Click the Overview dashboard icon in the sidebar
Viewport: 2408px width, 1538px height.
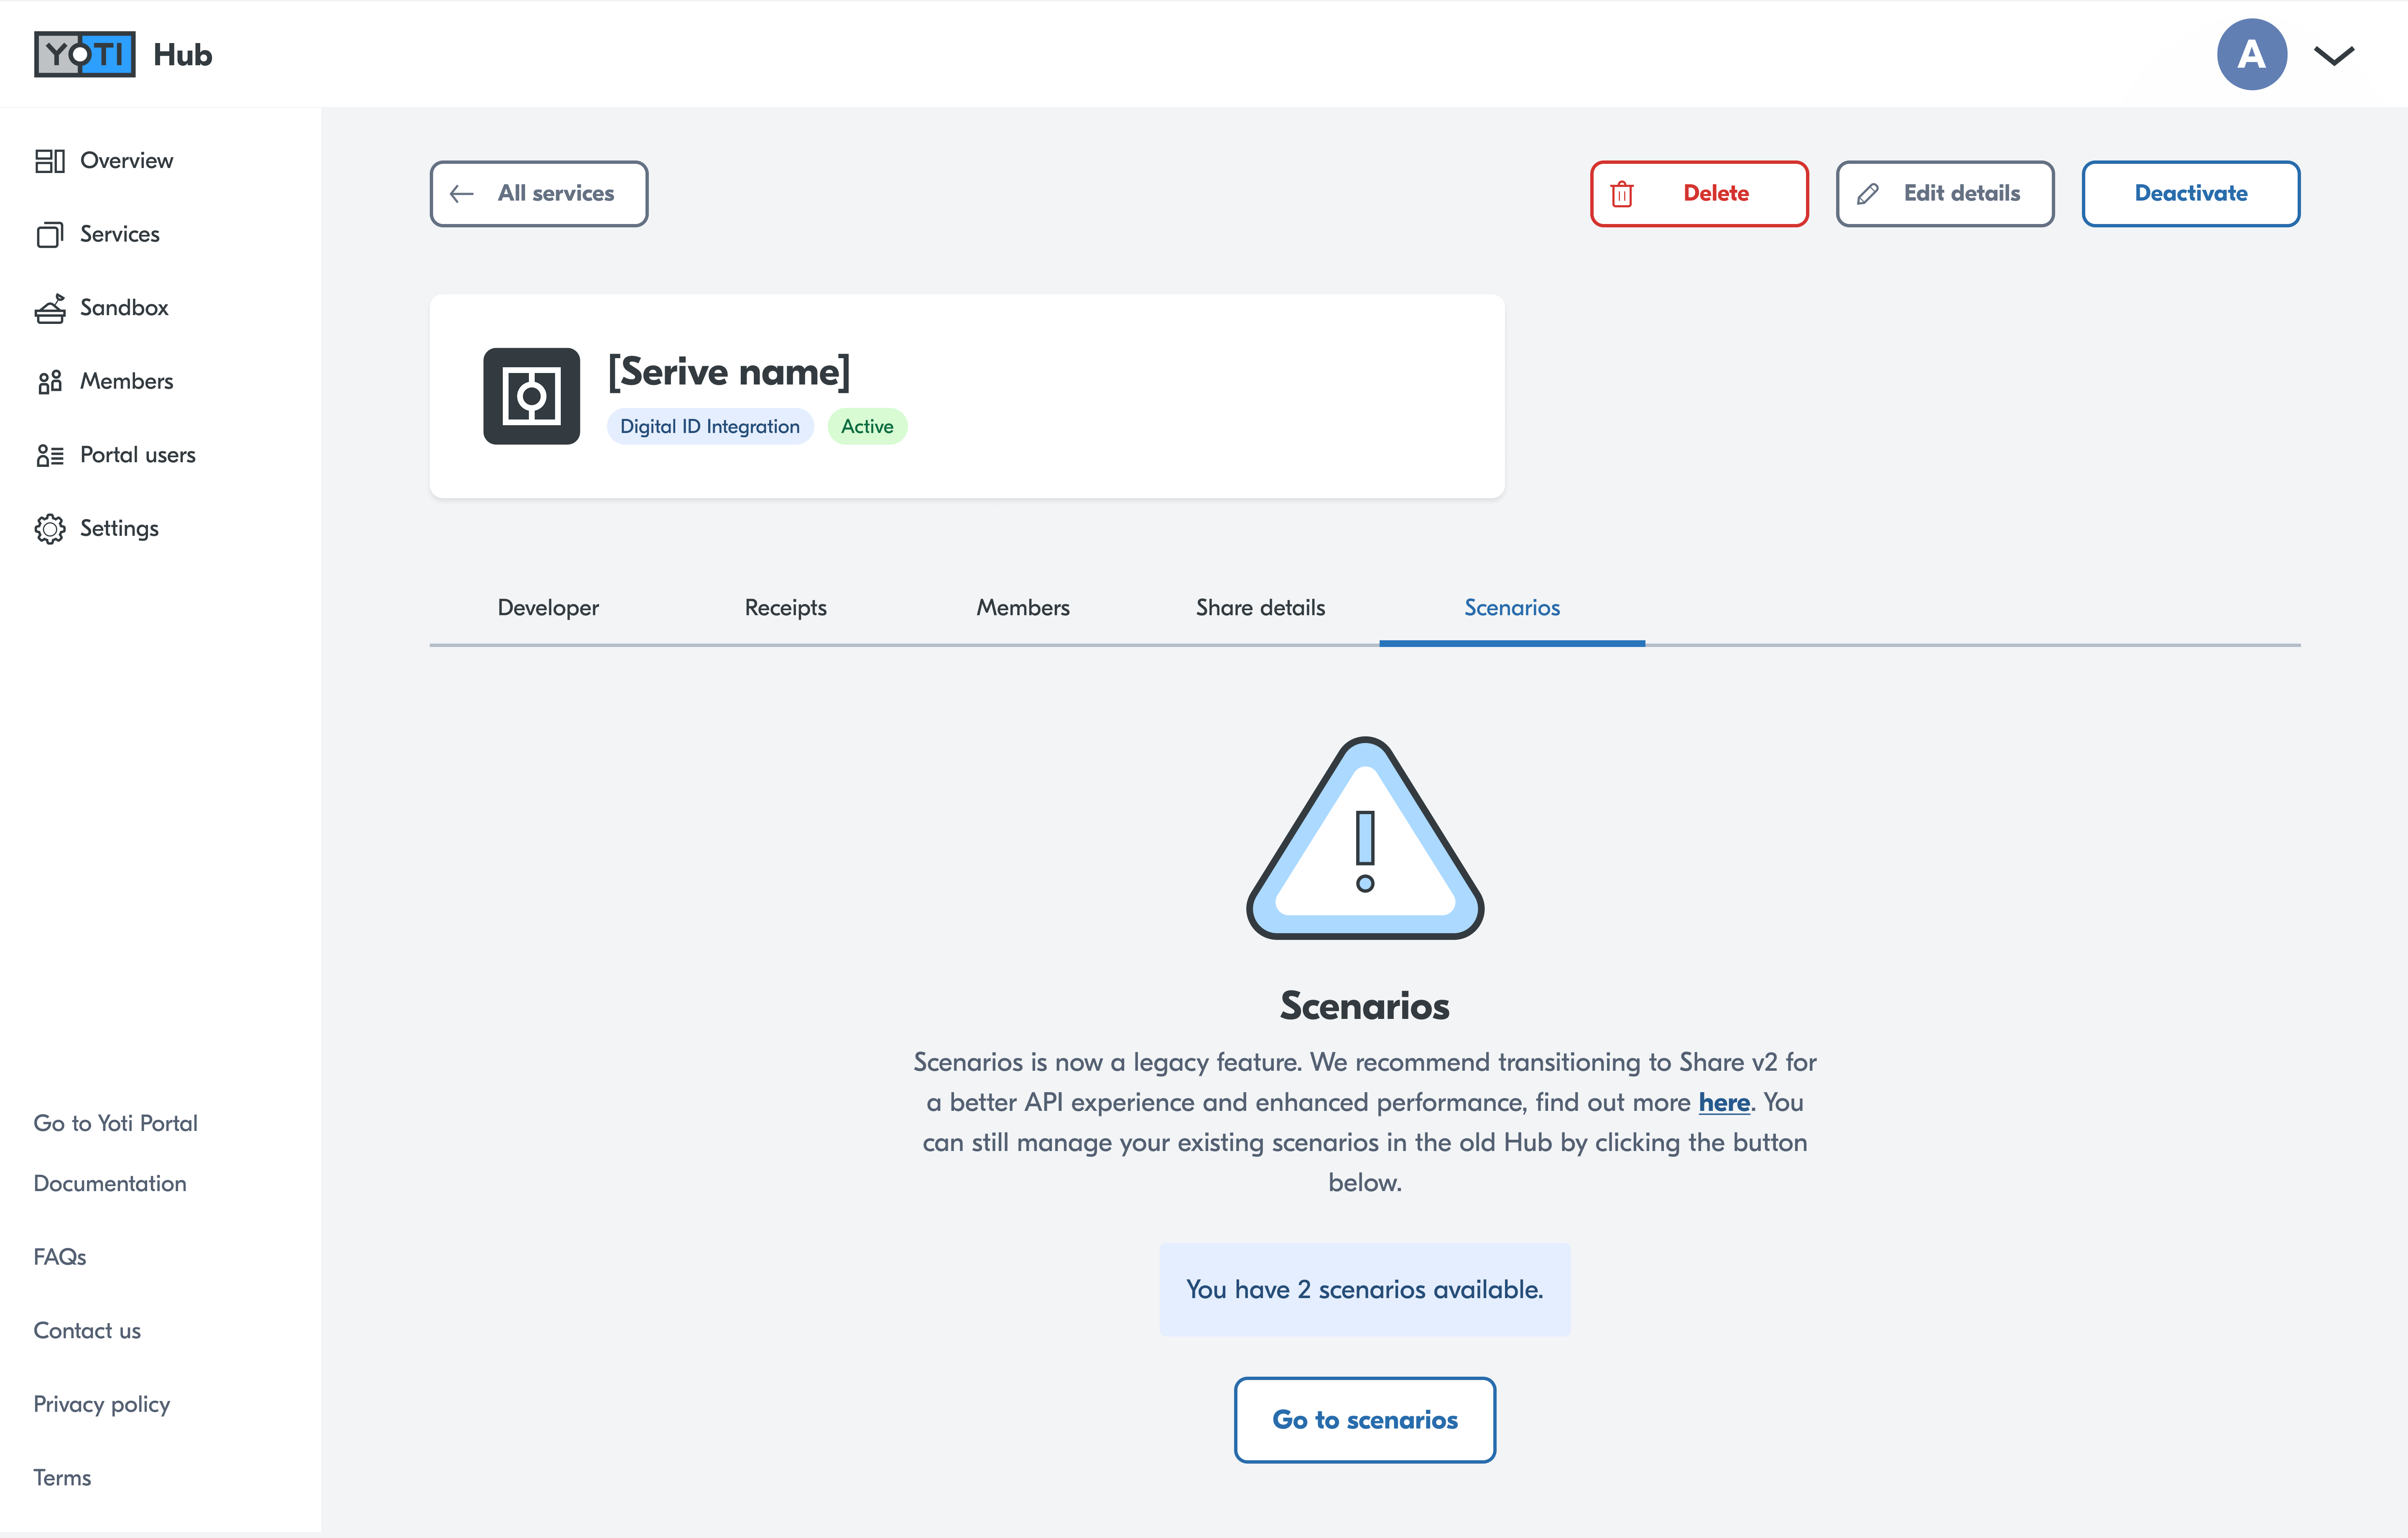(50, 161)
